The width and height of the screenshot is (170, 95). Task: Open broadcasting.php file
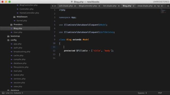point(22,52)
